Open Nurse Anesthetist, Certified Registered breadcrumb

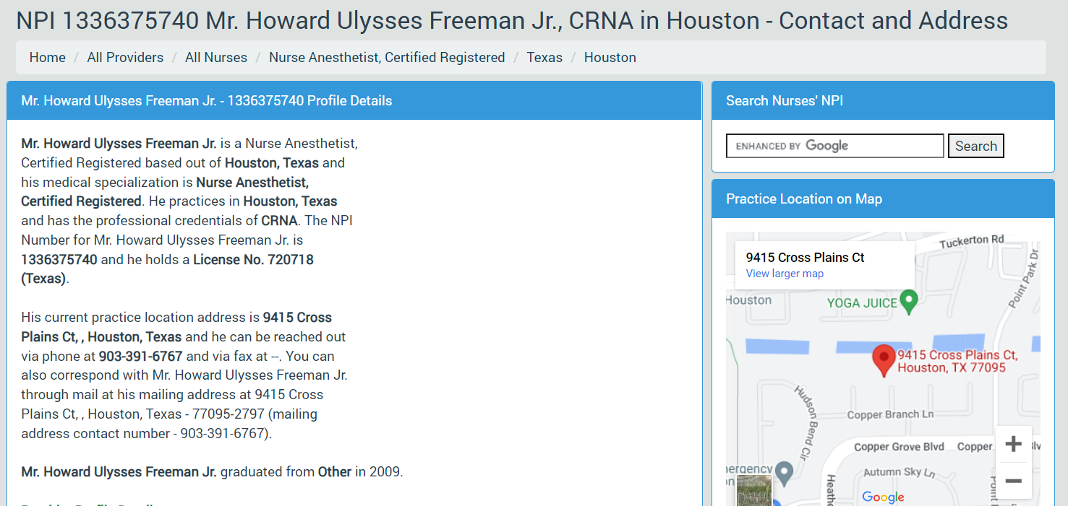pos(387,57)
